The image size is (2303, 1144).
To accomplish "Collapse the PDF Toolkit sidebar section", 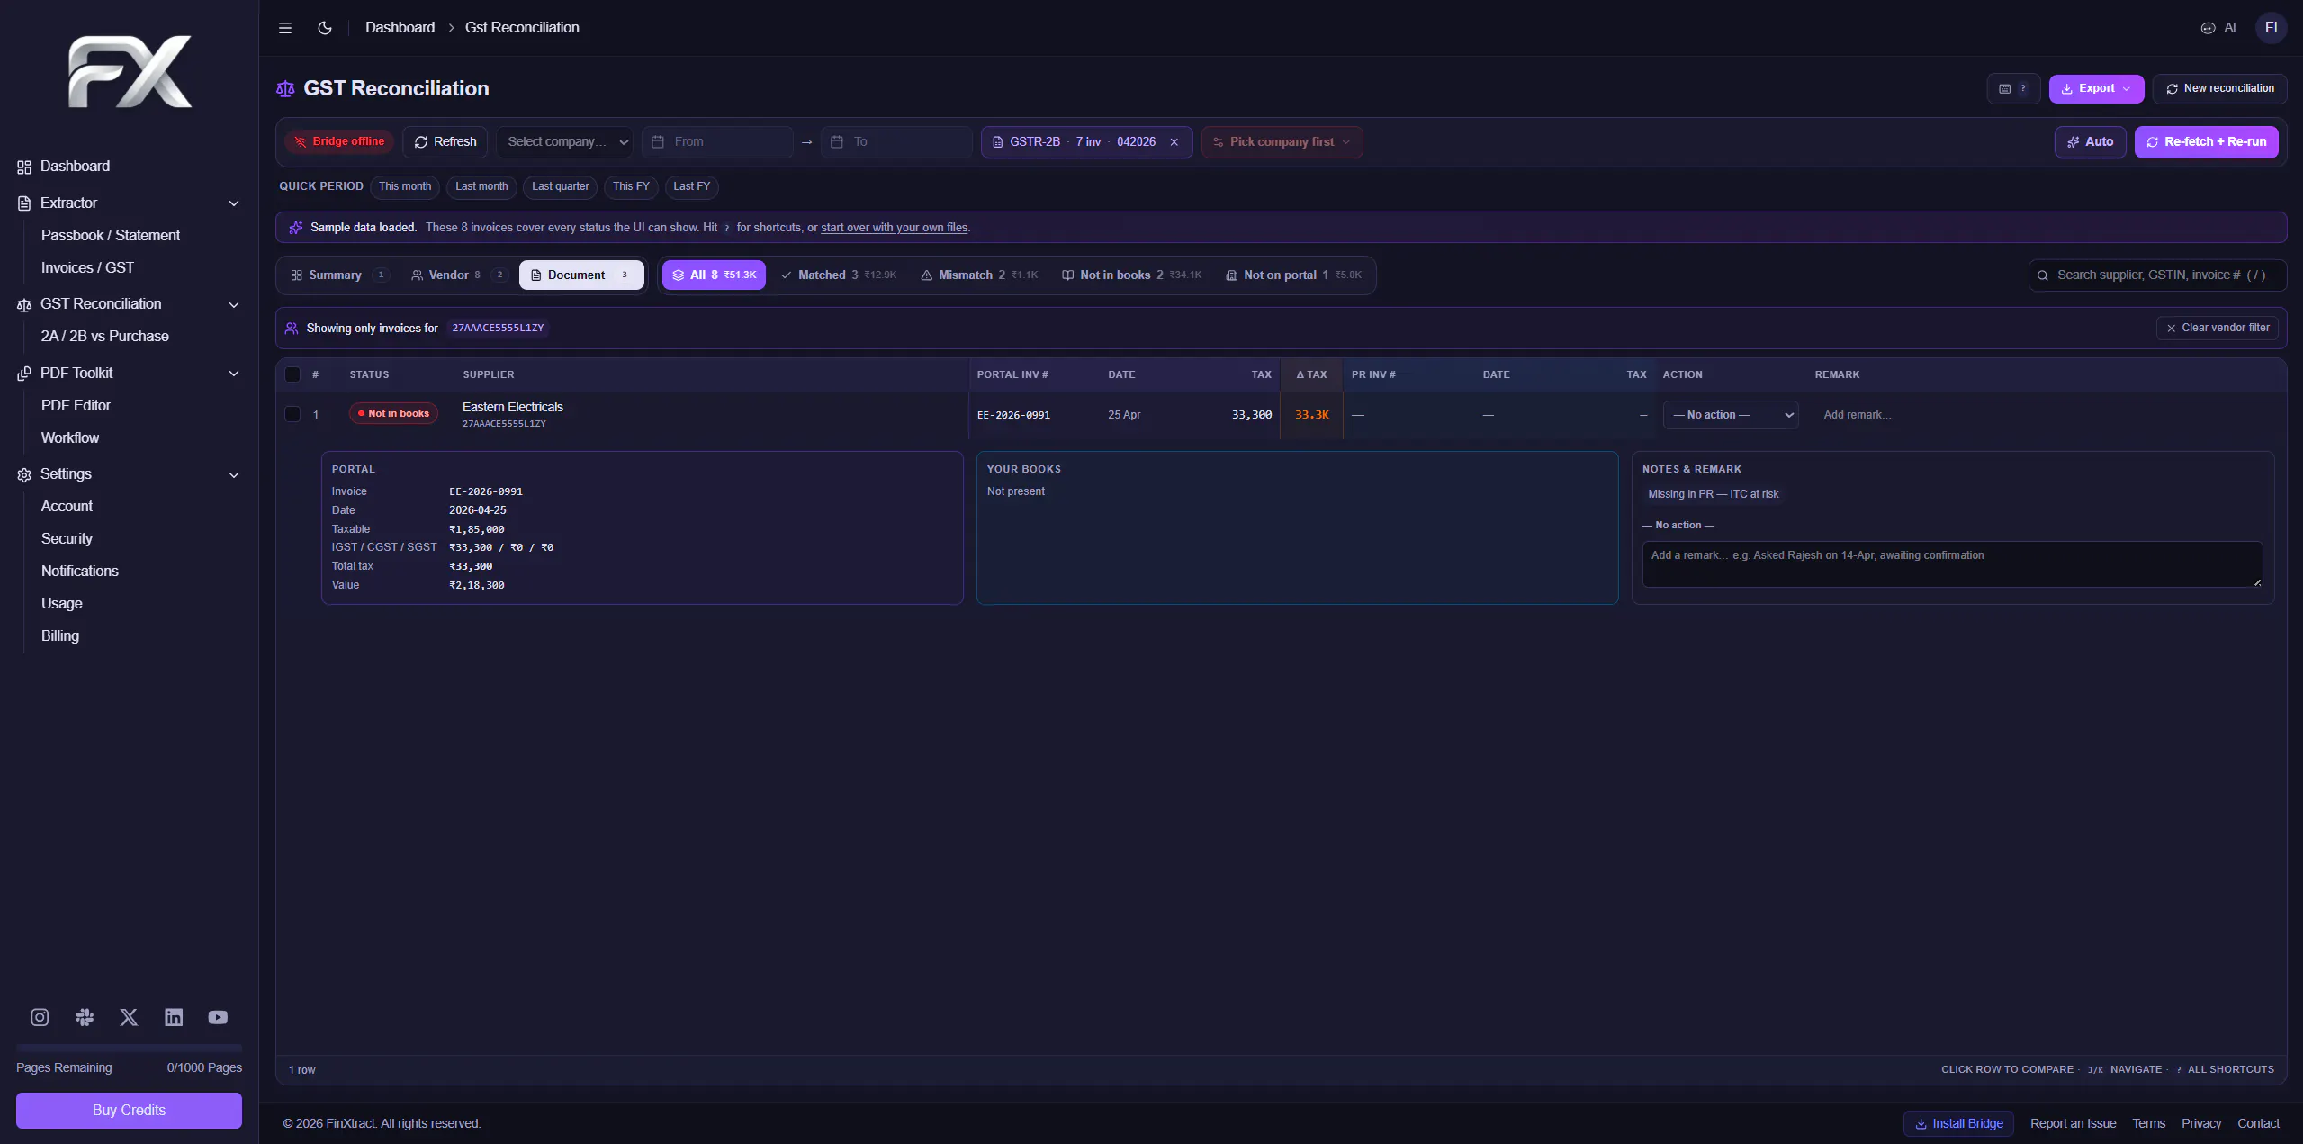I will coord(234,374).
